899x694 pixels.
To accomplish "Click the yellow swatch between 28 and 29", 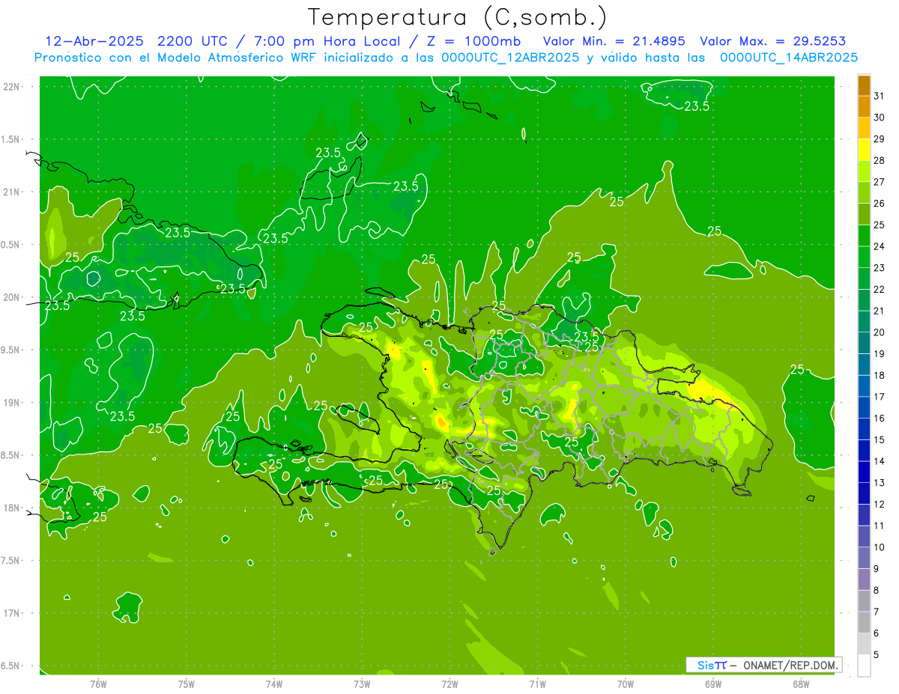I will 865,150.
